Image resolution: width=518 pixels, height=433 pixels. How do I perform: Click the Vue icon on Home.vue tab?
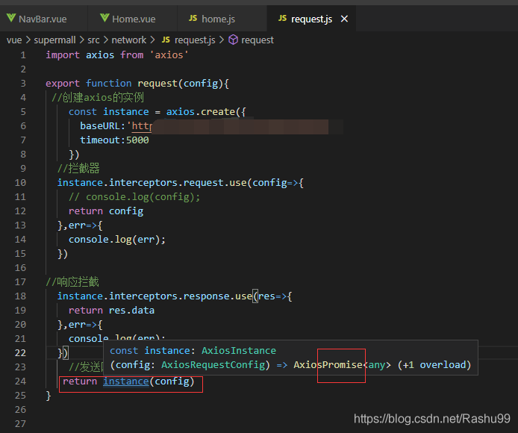pos(104,19)
